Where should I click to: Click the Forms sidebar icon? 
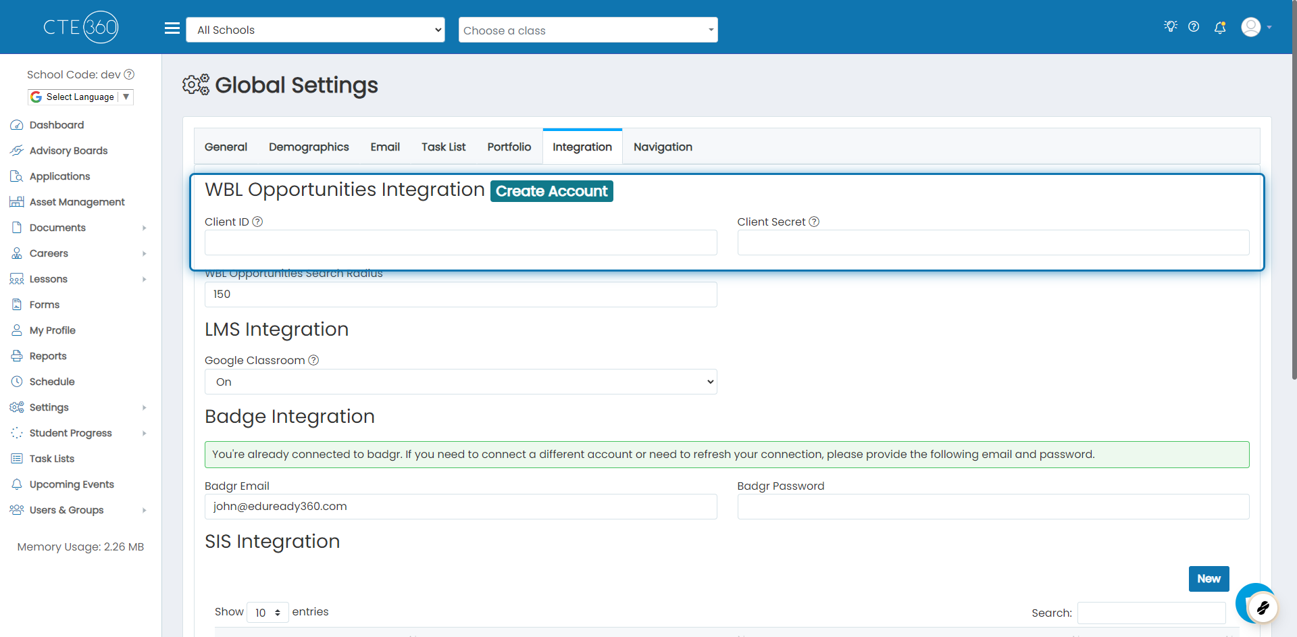coord(17,305)
